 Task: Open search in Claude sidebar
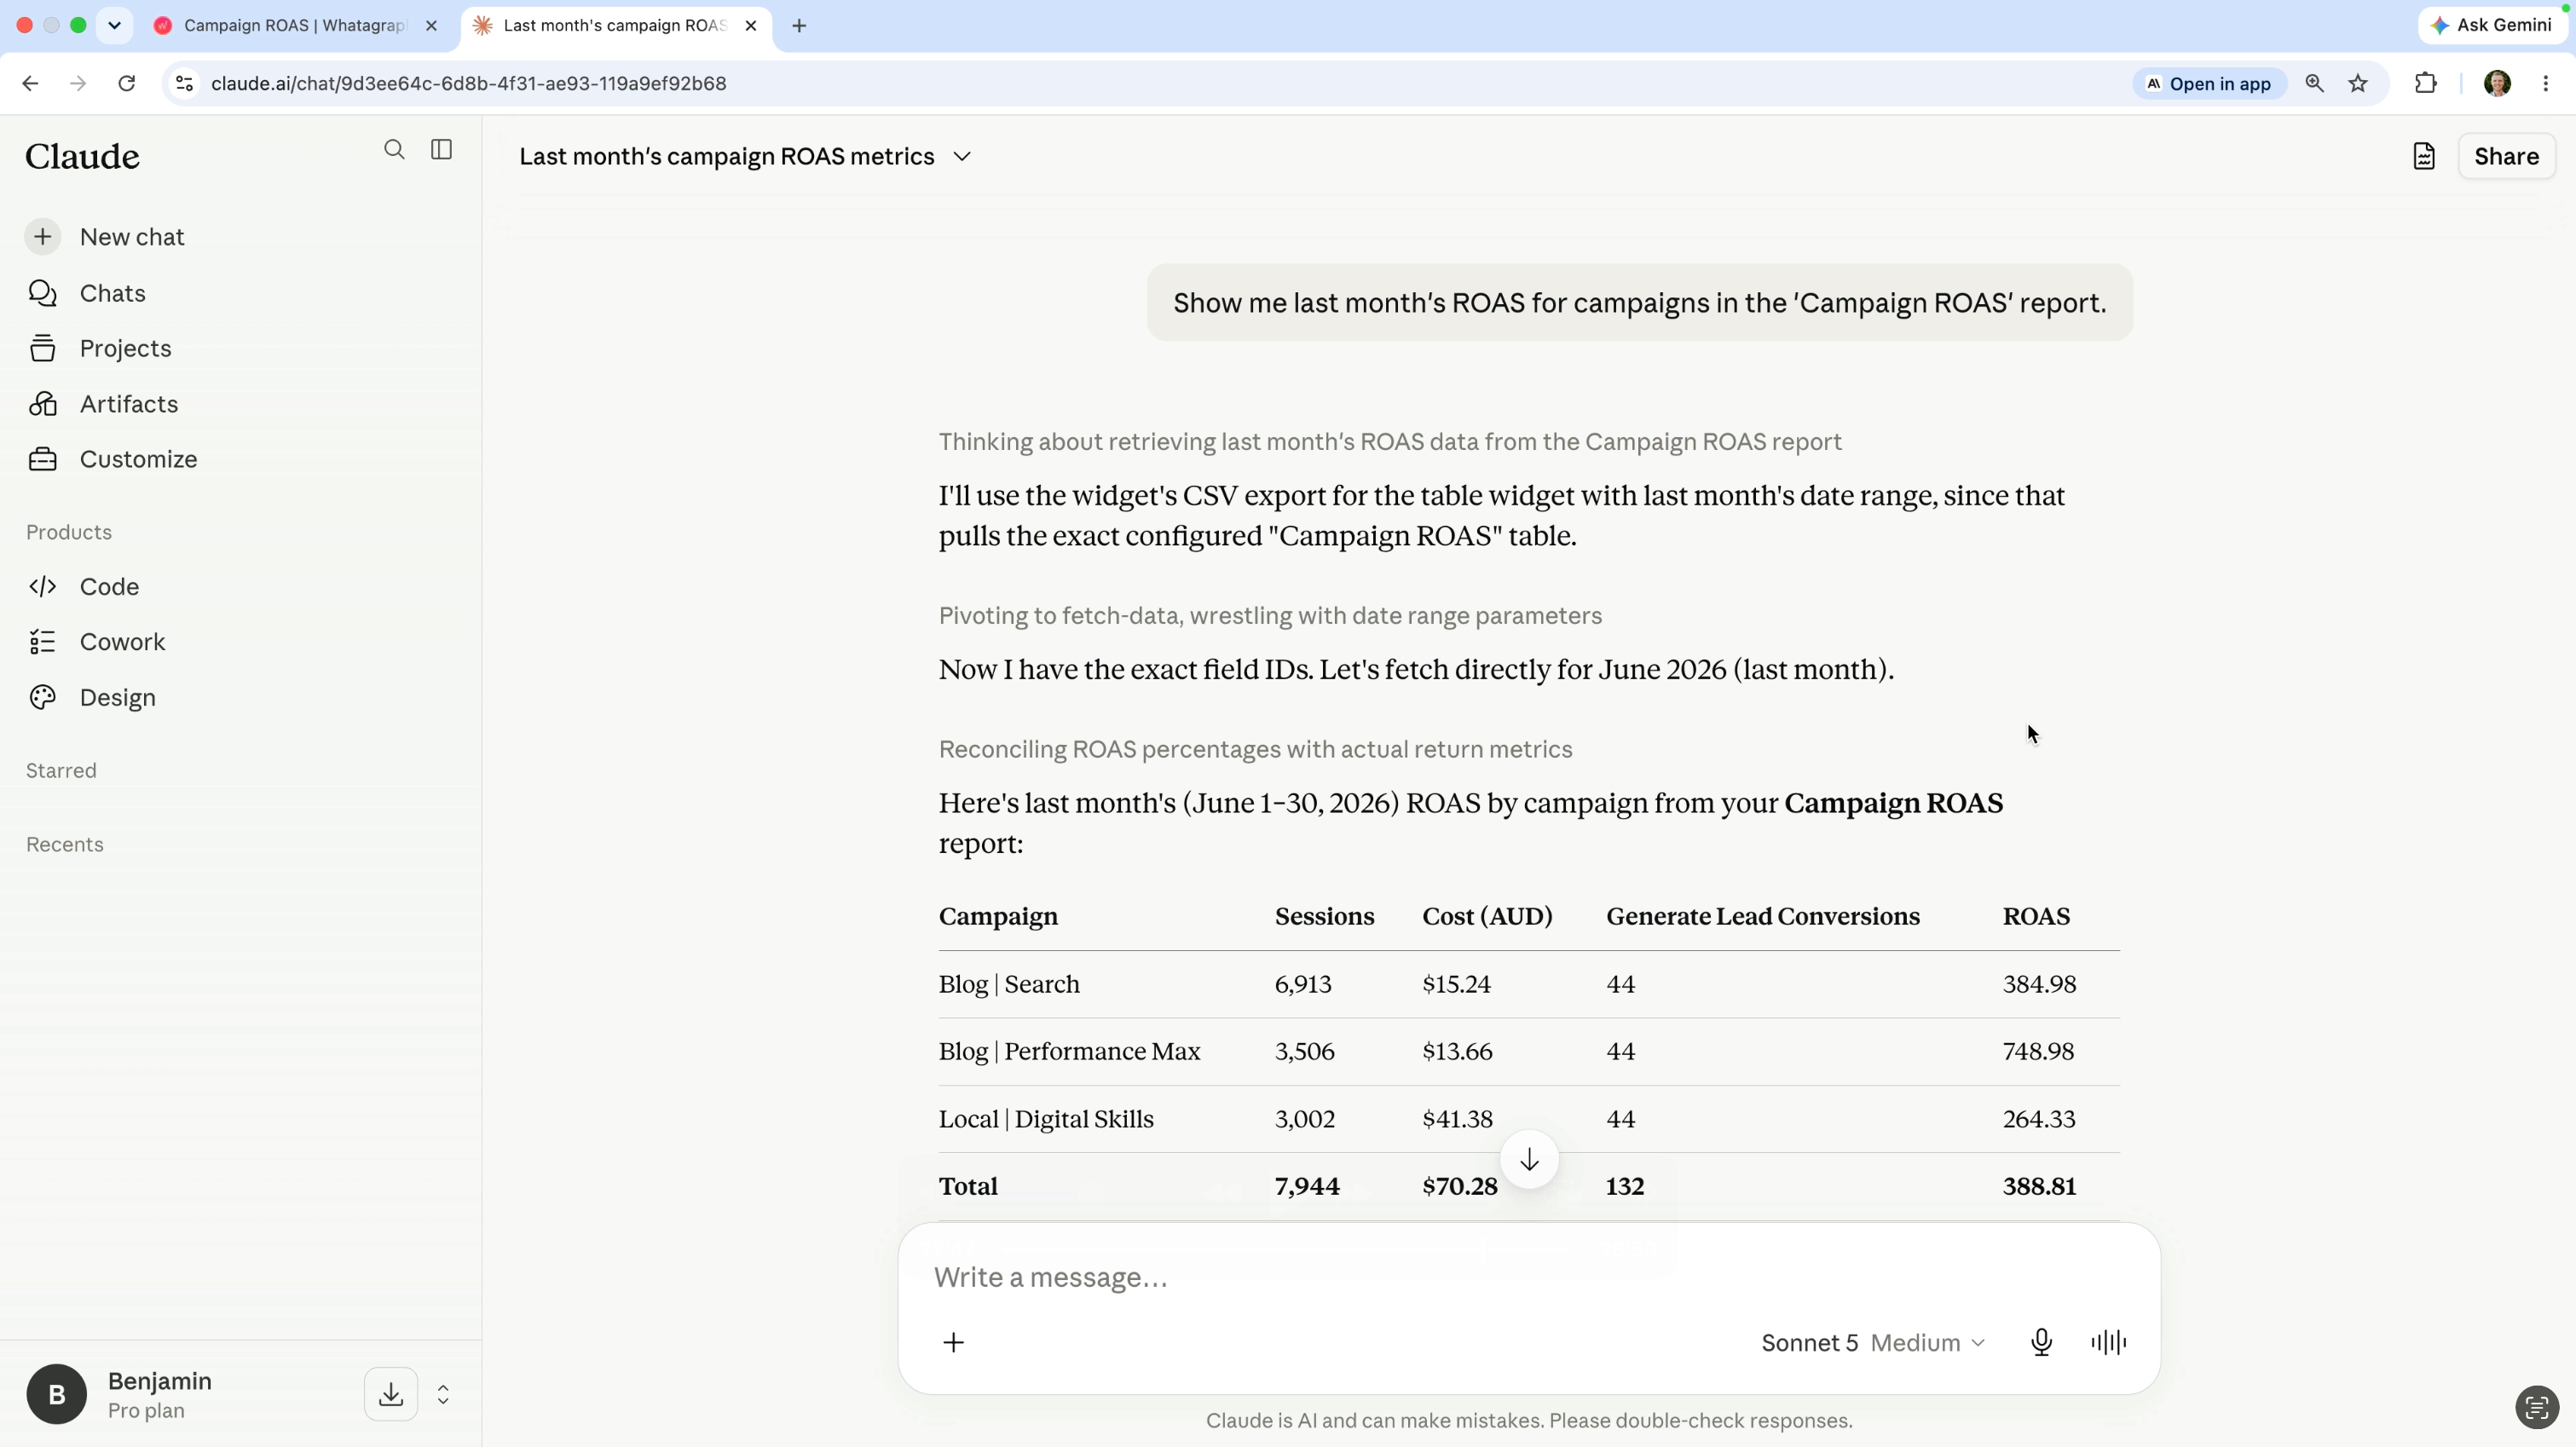click(394, 150)
